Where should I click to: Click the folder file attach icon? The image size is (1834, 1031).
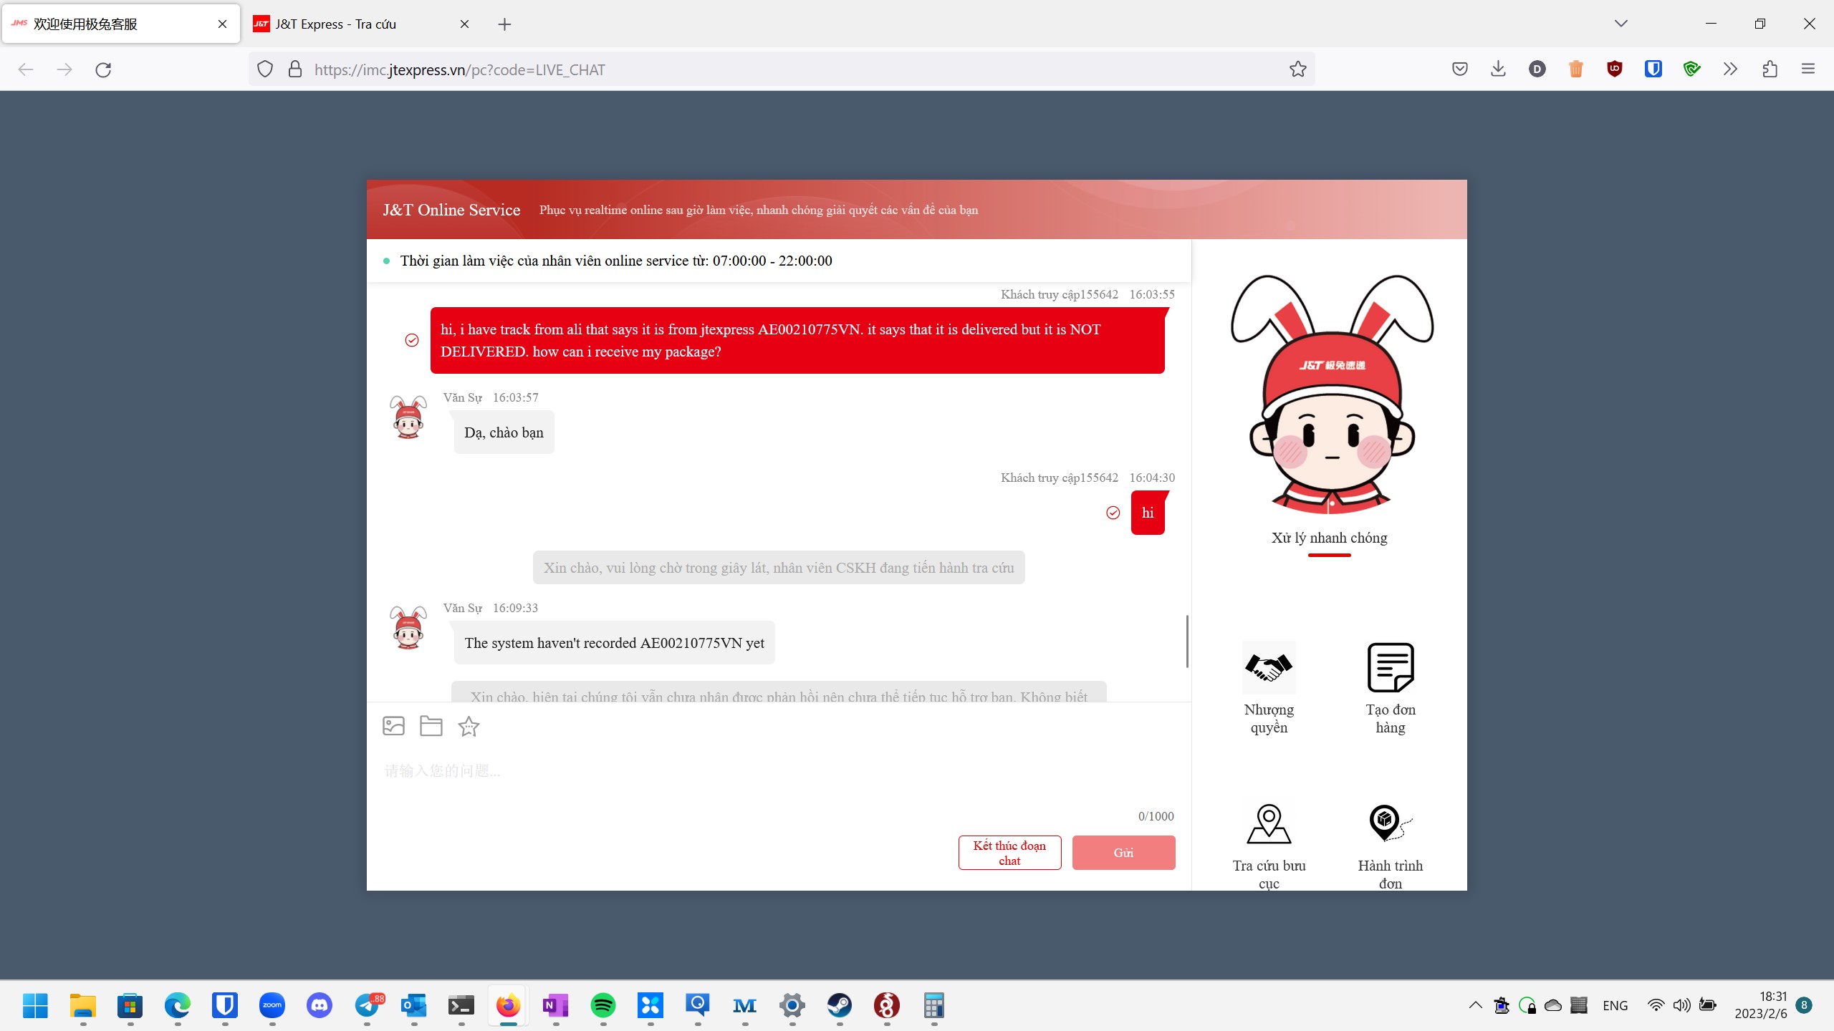pyautogui.click(x=431, y=726)
